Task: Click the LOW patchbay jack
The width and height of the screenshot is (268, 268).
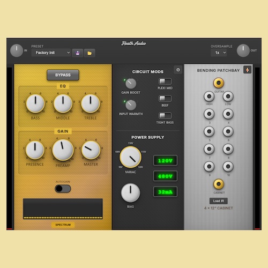Action: coord(228,96)
